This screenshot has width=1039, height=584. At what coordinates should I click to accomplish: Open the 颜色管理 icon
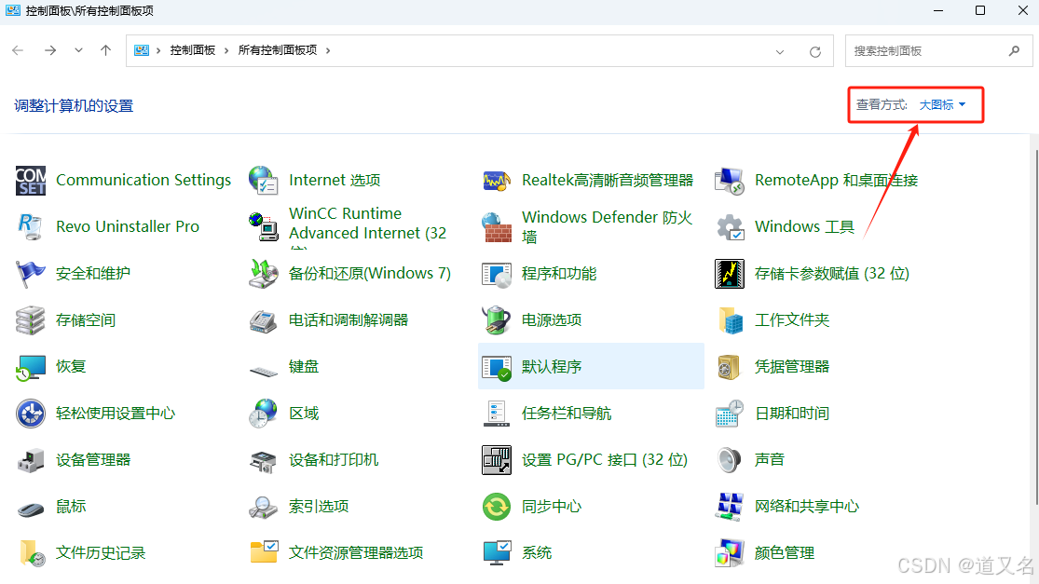pyautogui.click(x=730, y=553)
